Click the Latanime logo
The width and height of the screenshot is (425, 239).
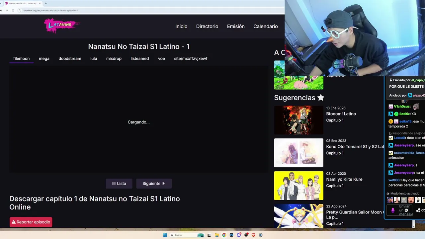62,26
